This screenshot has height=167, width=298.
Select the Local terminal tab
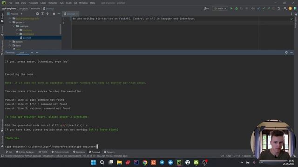tap(21, 52)
